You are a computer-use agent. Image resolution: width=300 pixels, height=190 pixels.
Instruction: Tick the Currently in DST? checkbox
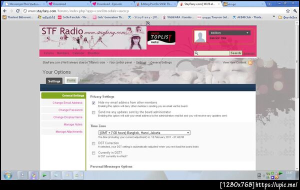click(93, 153)
